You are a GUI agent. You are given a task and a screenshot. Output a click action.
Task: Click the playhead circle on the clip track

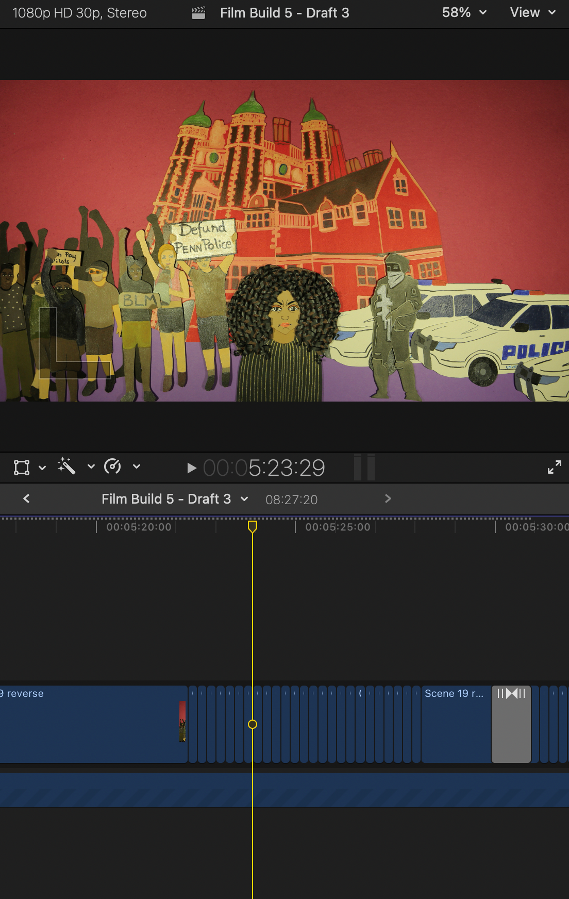point(253,724)
